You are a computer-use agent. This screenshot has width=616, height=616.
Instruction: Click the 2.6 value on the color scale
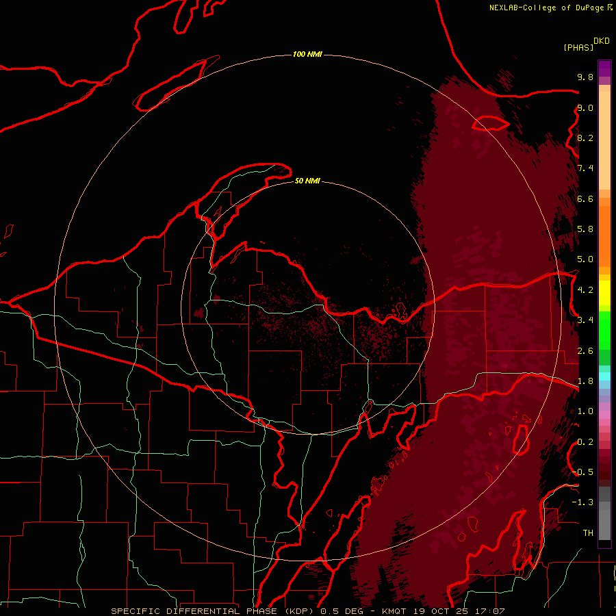pos(585,351)
